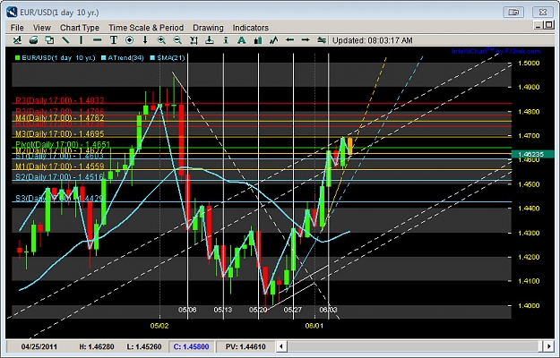Click the title bar dock window button

tap(513, 13)
